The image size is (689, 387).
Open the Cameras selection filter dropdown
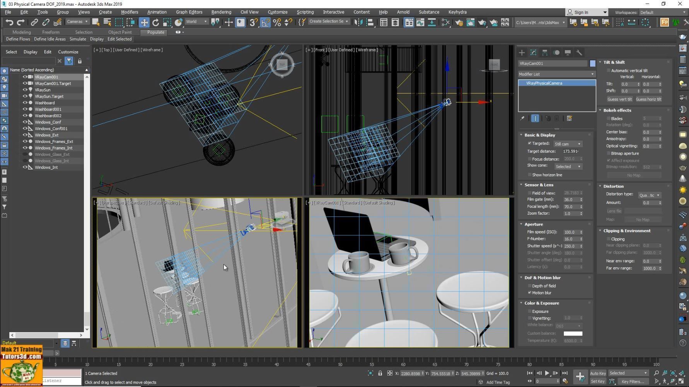click(77, 22)
